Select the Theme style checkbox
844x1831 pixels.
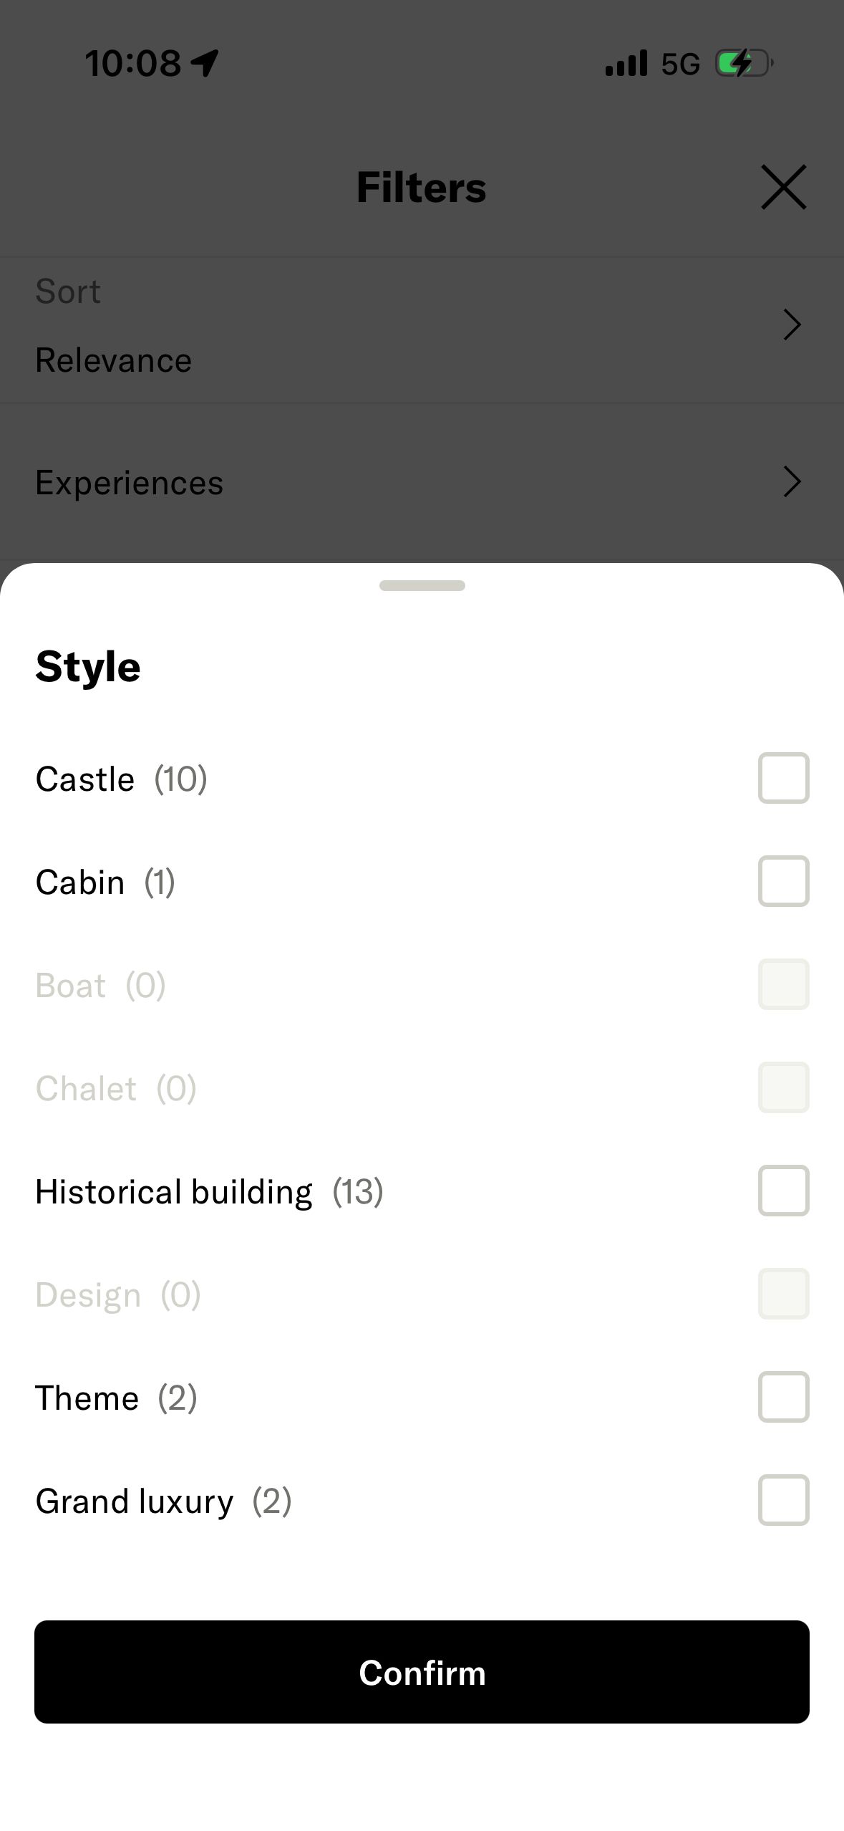pos(783,1397)
